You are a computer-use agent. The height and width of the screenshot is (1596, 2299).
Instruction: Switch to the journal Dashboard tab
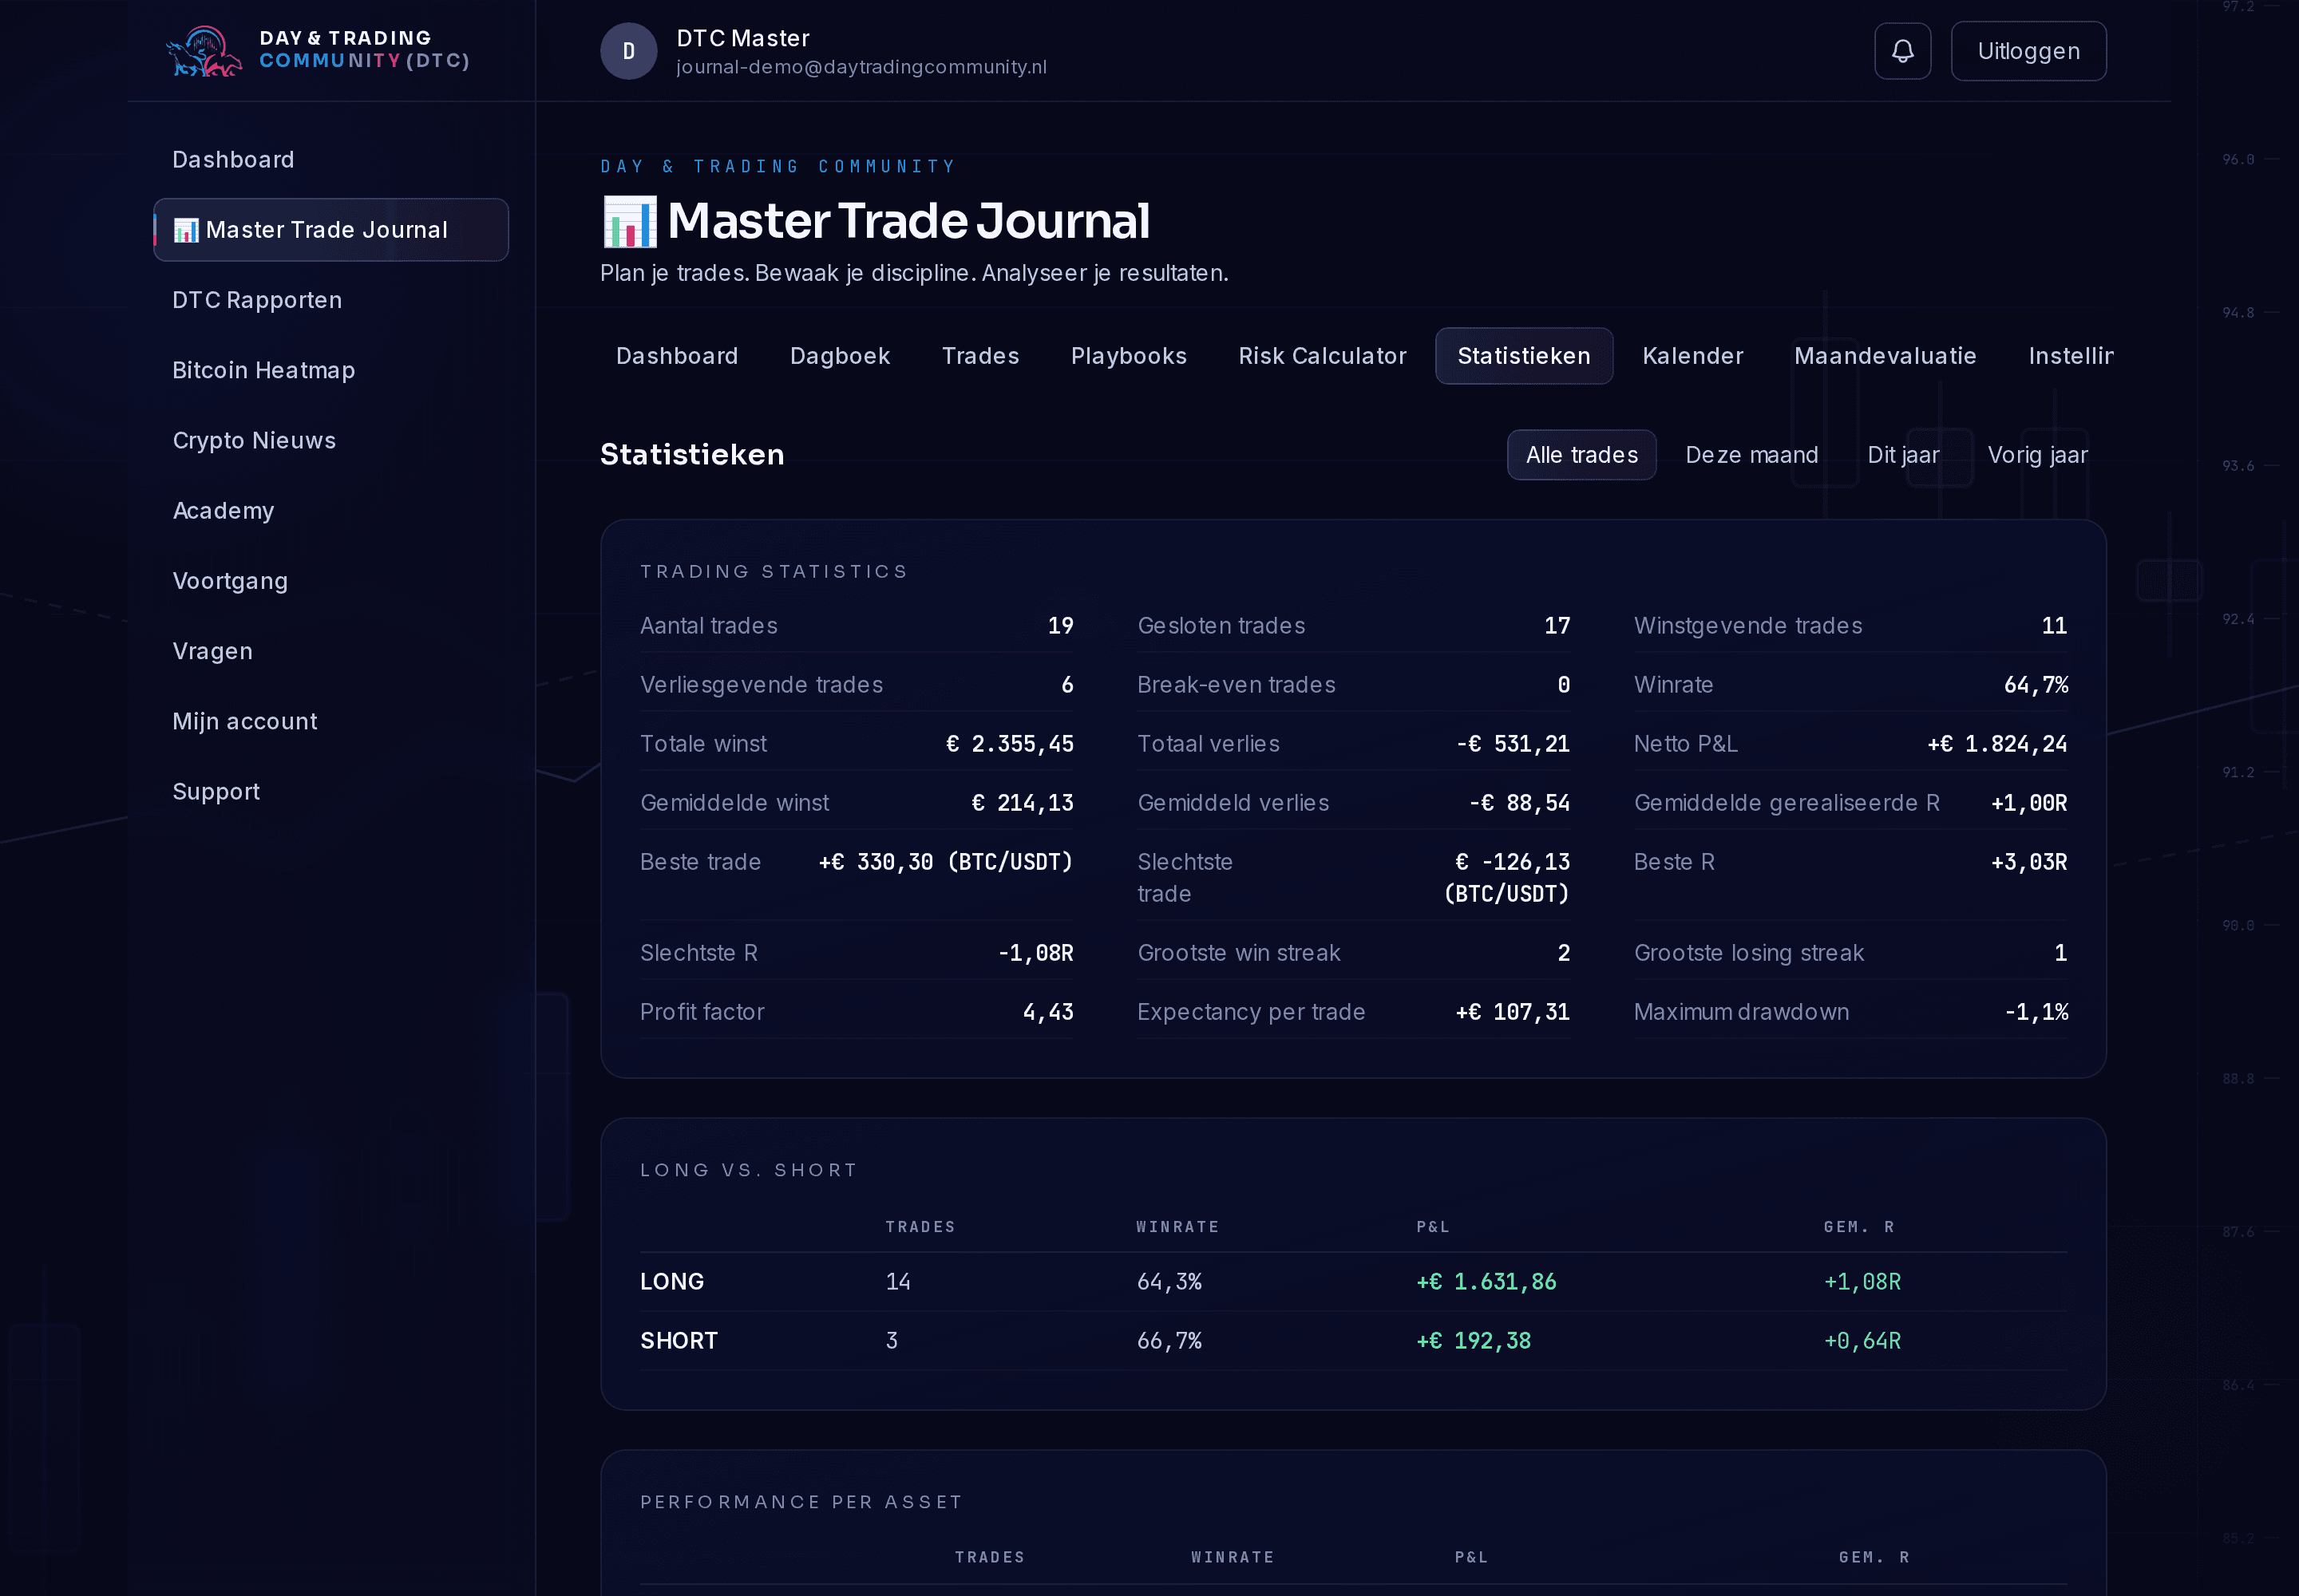point(677,356)
